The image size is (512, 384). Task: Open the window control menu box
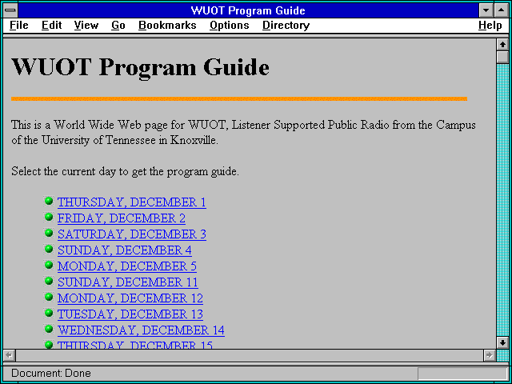click(10, 10)
